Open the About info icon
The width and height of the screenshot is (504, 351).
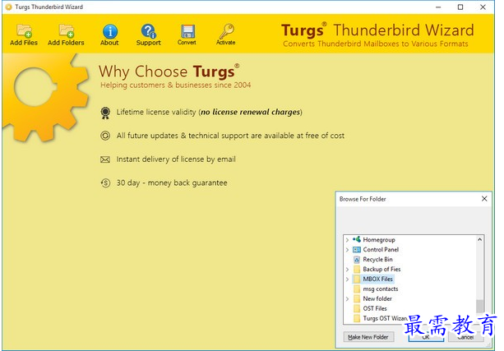(110, 31)
